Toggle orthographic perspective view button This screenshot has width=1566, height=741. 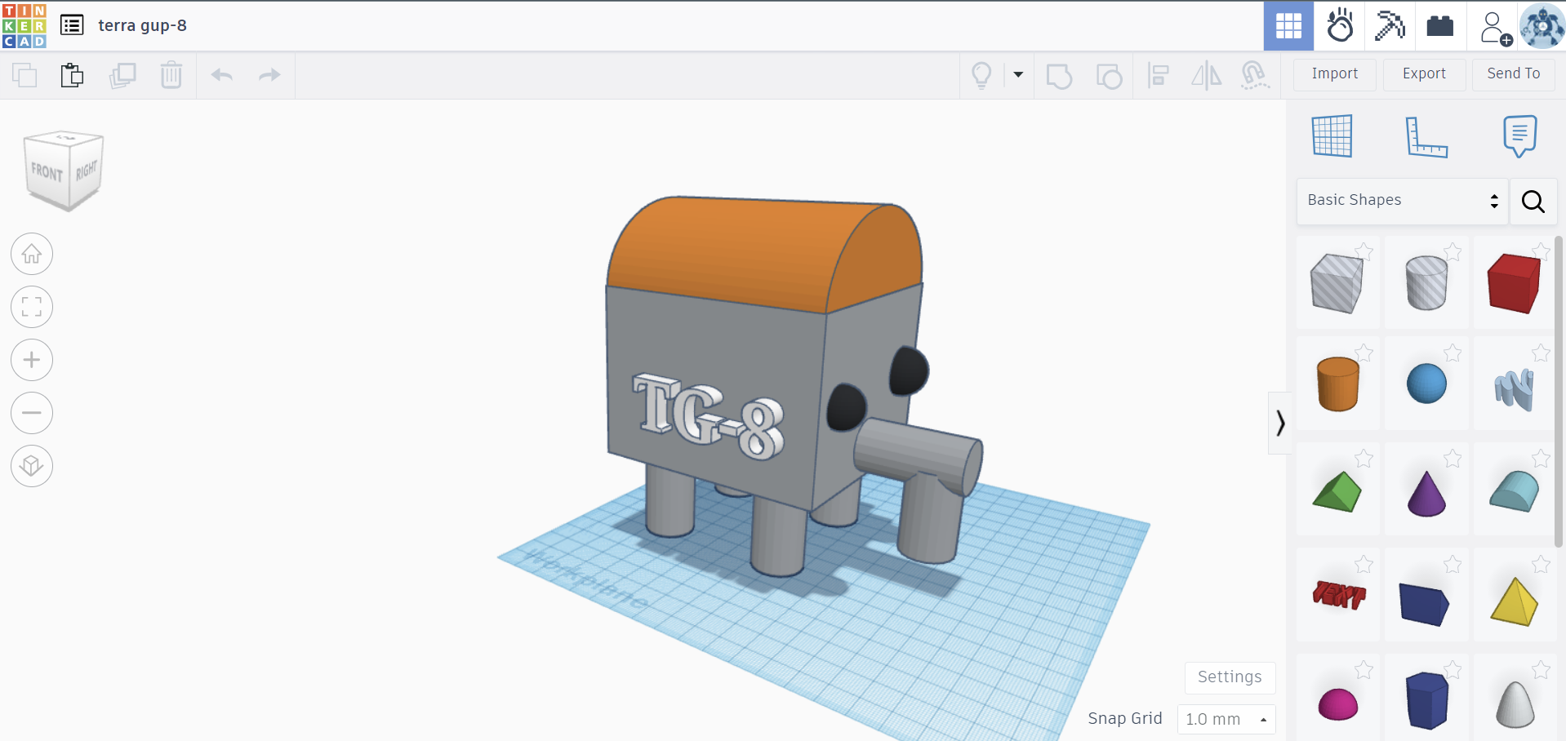32,466
